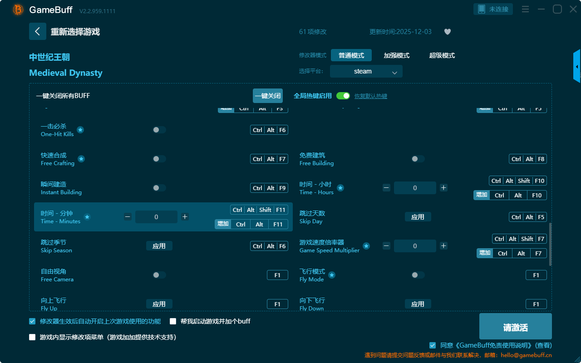Disable the global hotkey toggle
Image resolution: width=581 pixels, height=363 pixels.
343,96
